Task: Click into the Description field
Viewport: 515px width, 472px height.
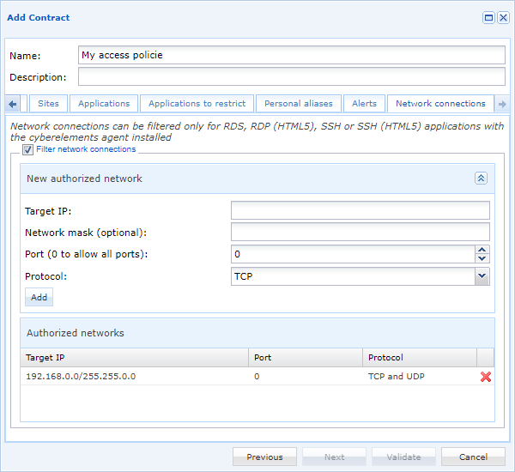Action: (x=291, y=77)
